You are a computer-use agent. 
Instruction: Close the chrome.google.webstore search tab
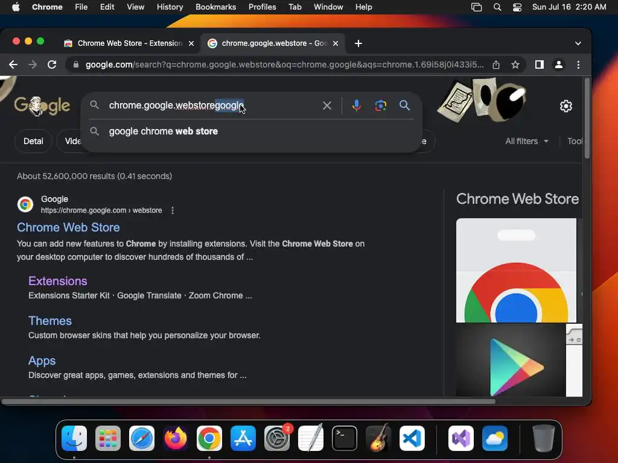[336, 43]
